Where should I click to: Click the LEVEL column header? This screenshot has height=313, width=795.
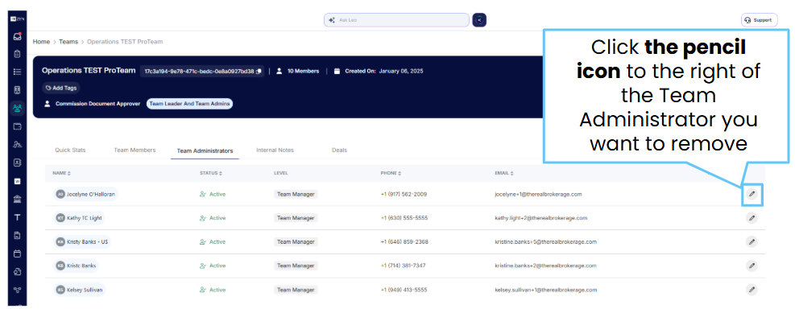[281, 173]
